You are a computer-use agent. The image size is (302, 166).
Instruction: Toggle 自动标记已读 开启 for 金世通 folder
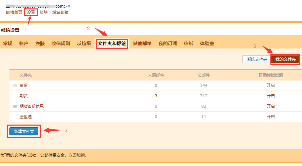coord(271,117)
